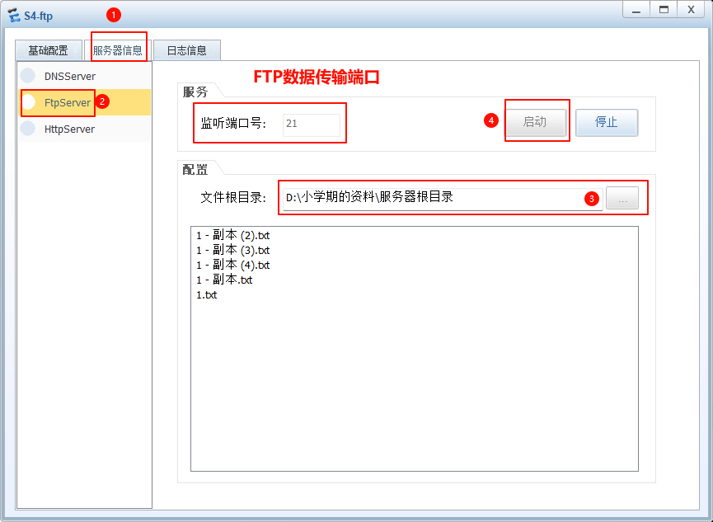The width and height of the screenshot is (713, 522).
Task: Click the S4-ftp application icon in title bar
Action: [14, 15]
